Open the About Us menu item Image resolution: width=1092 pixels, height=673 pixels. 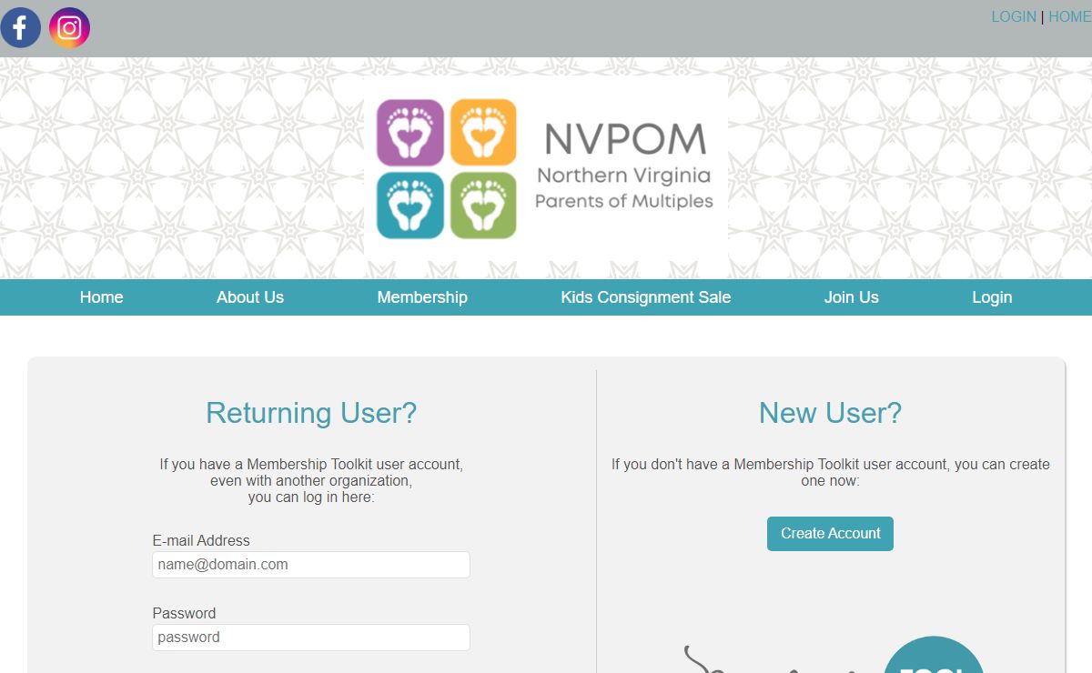click(250, 297)
